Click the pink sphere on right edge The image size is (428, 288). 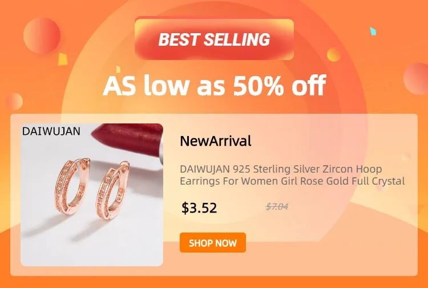416,79
